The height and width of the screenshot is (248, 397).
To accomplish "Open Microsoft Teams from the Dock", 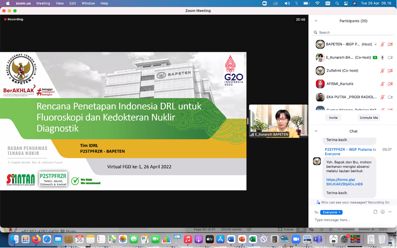I will click(318, 239).
